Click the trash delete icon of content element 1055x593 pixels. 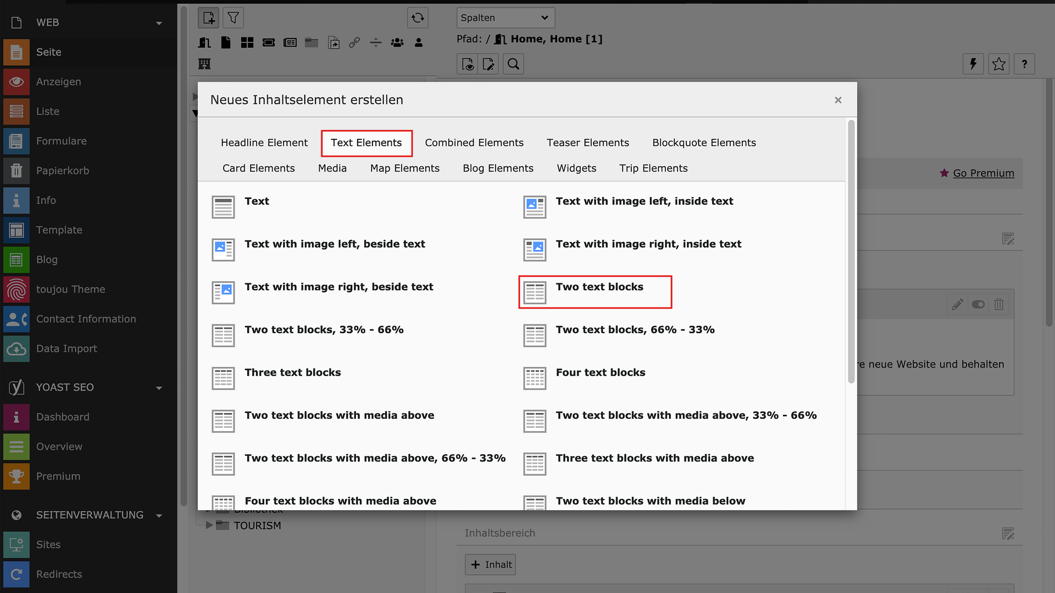(x=999, y=304)
